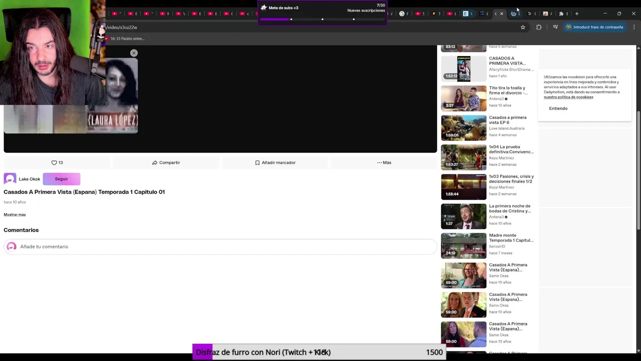The height and width of the screenshot is (361, 641).
Task: Open the Lake Okok channel avatar
Action: pyautogui.click(x=10, y=179)
